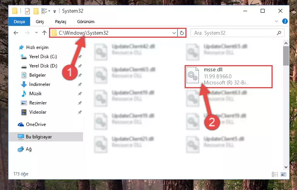
Task: Open İndirmeler in the sidebar
Action: pos(40,84)
